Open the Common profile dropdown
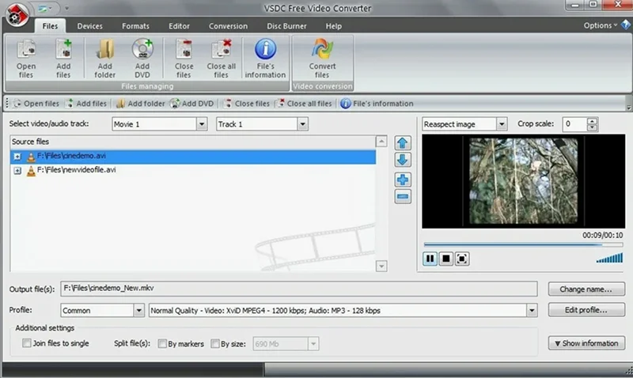This screenshot has width=633, height=378. [139, 311]
